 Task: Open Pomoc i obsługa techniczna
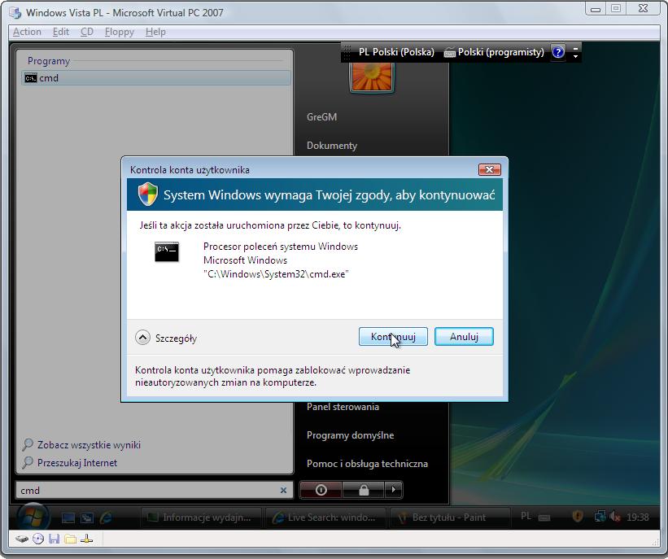[367, 464]
